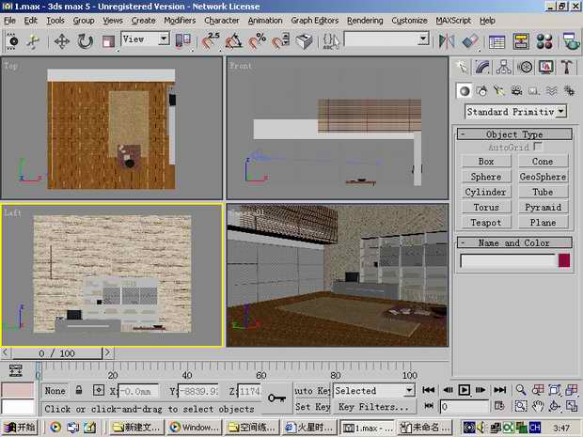Image resolution: width=583 pixels, height=437 pixels.
Task: Click the Pan viewport hand icon
Action: [x=538, y=406]
